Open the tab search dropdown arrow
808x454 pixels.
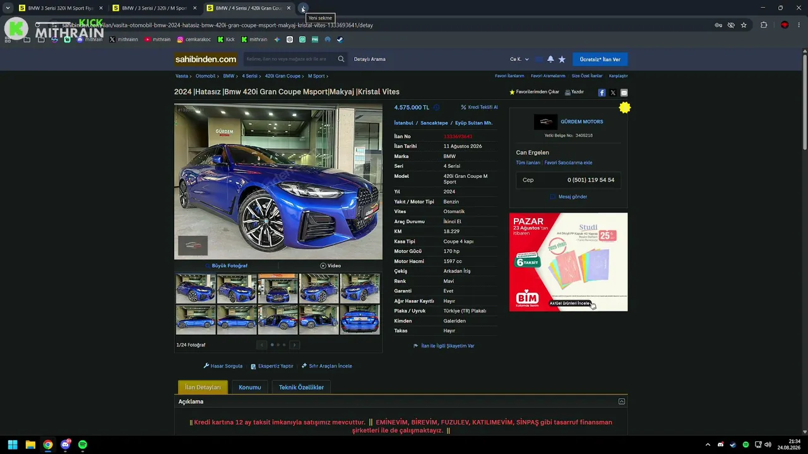[8, 8]
